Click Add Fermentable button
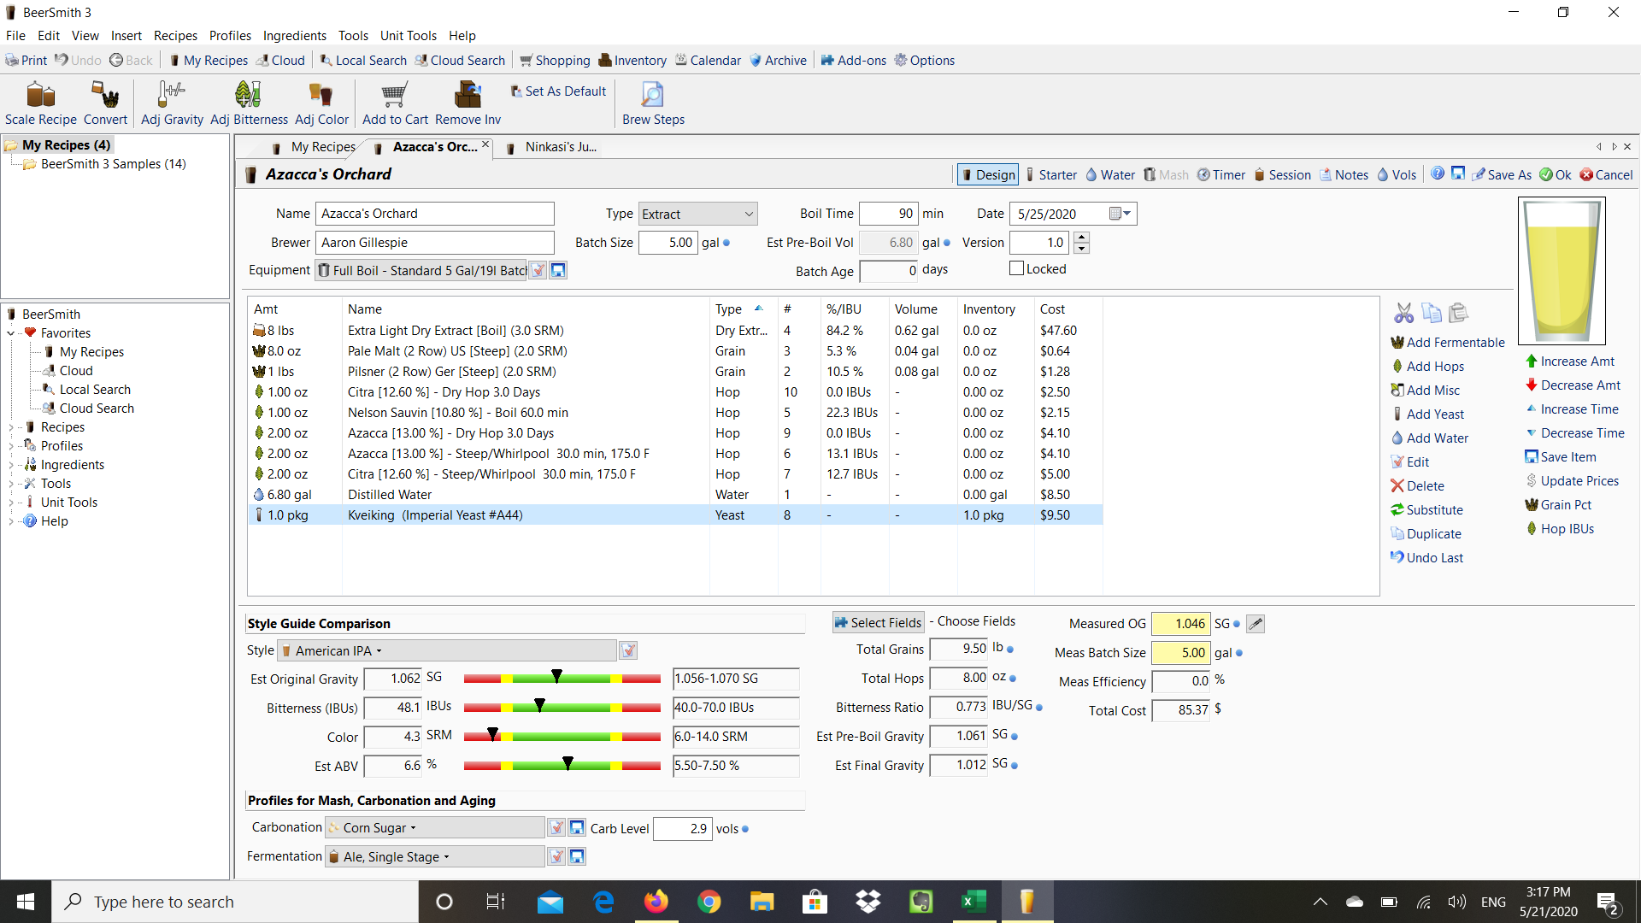This screenshot has width=1641, height=923. click(1447, 342)
